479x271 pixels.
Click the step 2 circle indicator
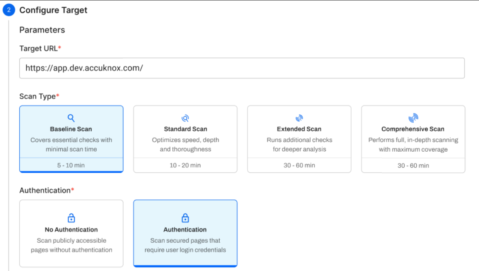(8, 10)
